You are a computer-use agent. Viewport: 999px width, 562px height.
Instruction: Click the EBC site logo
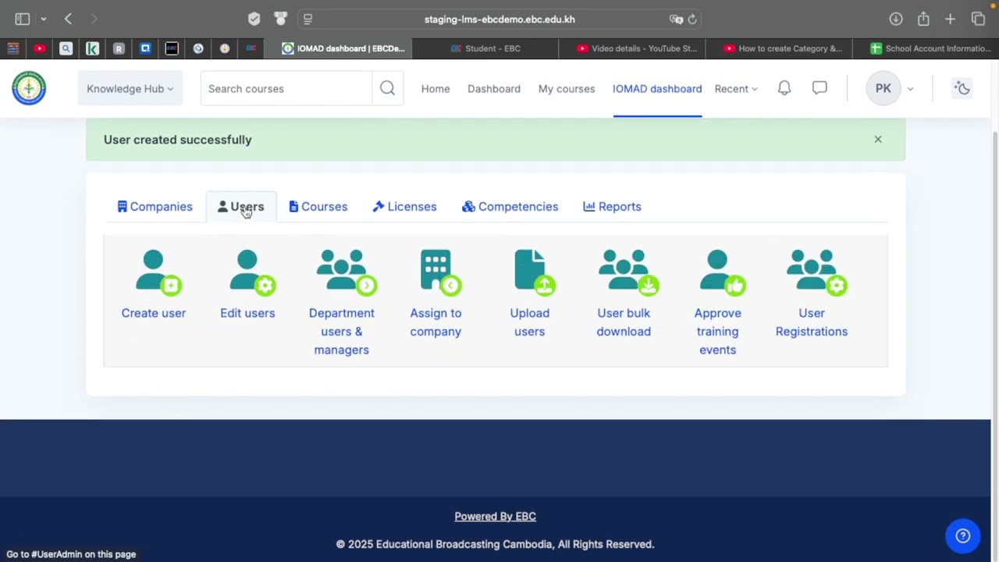point(29,88)
